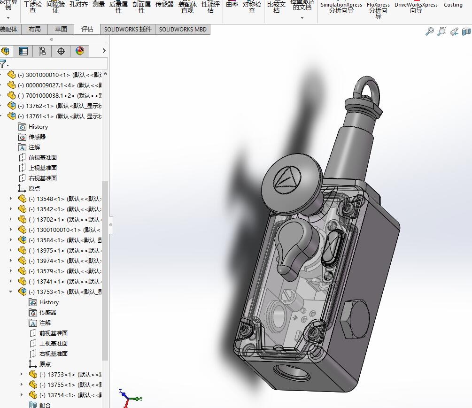Collapse the 13753<1> subassembly node
The image size is (472, 408).
tap(11, 292)
